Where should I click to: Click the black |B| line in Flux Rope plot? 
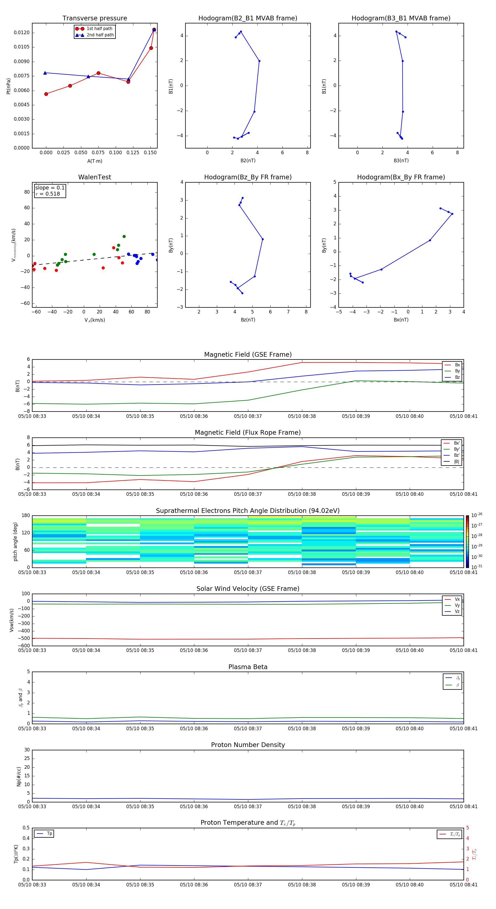click(x=248, y=446)
